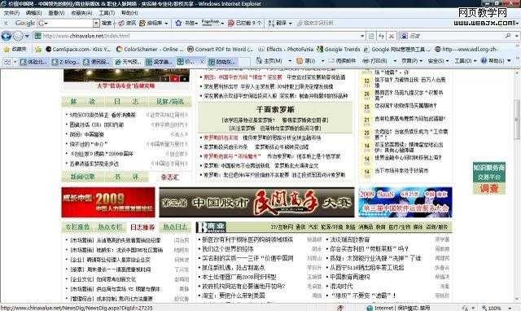Open the 千面索罗斯 headline
Viewport: 521px width, 311px height.
275,109
